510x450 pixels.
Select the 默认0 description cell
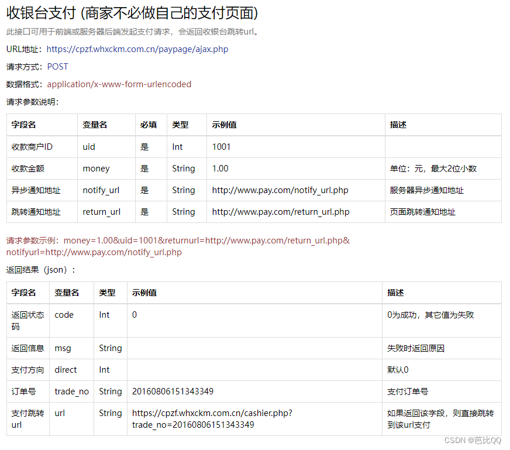tap(442, 370)
